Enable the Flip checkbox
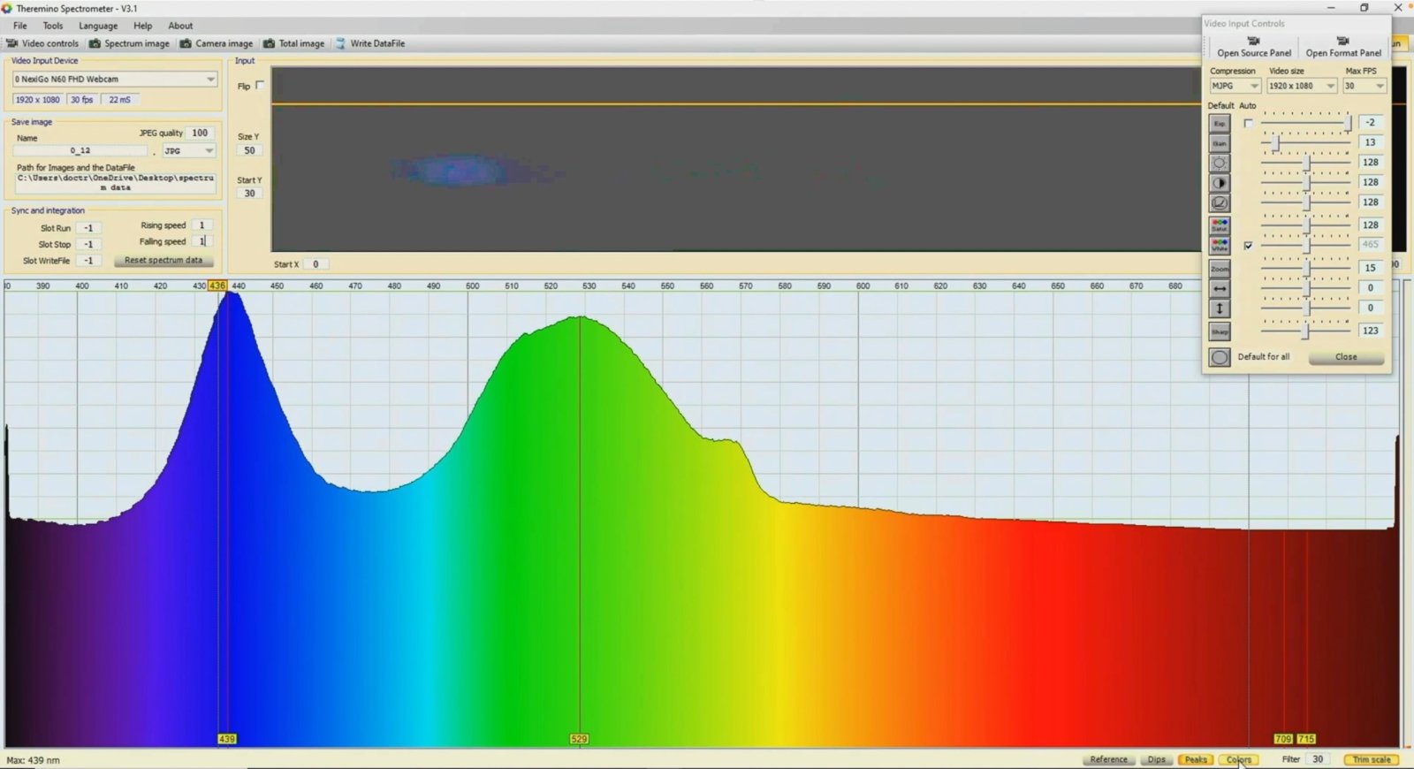 pos(260,86)
